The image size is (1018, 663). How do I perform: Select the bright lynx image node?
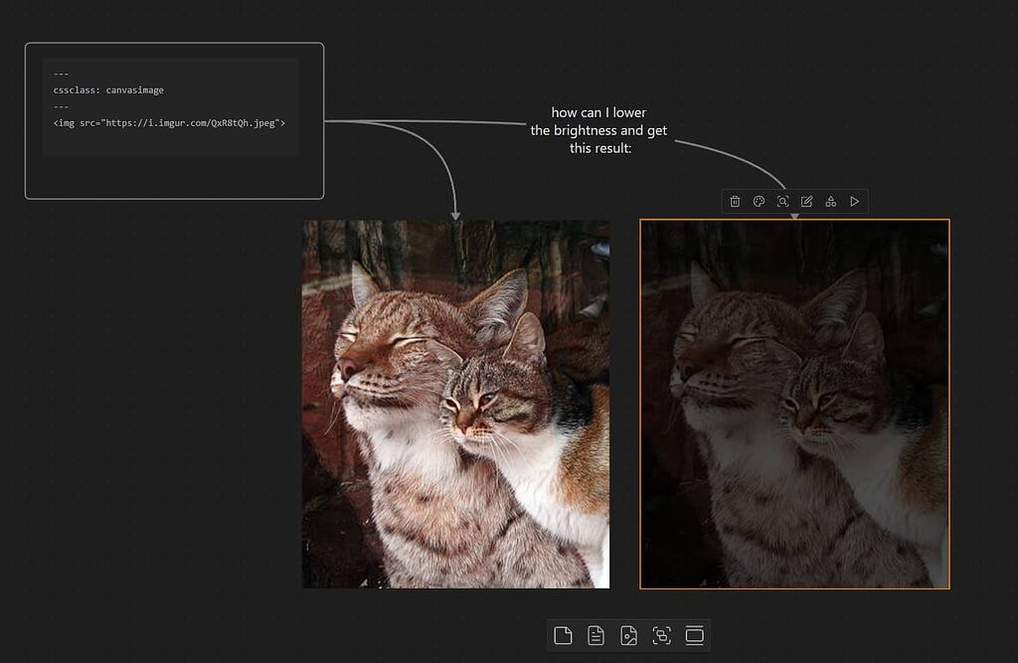454,403
